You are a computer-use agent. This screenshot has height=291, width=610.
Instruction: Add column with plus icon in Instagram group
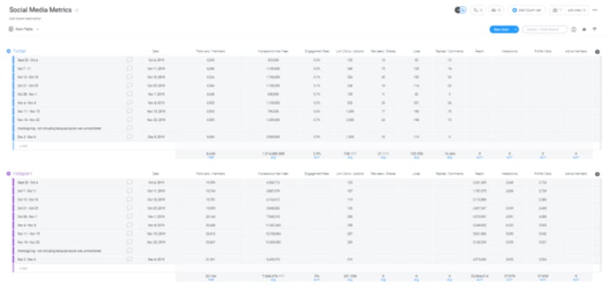(597, 174)
